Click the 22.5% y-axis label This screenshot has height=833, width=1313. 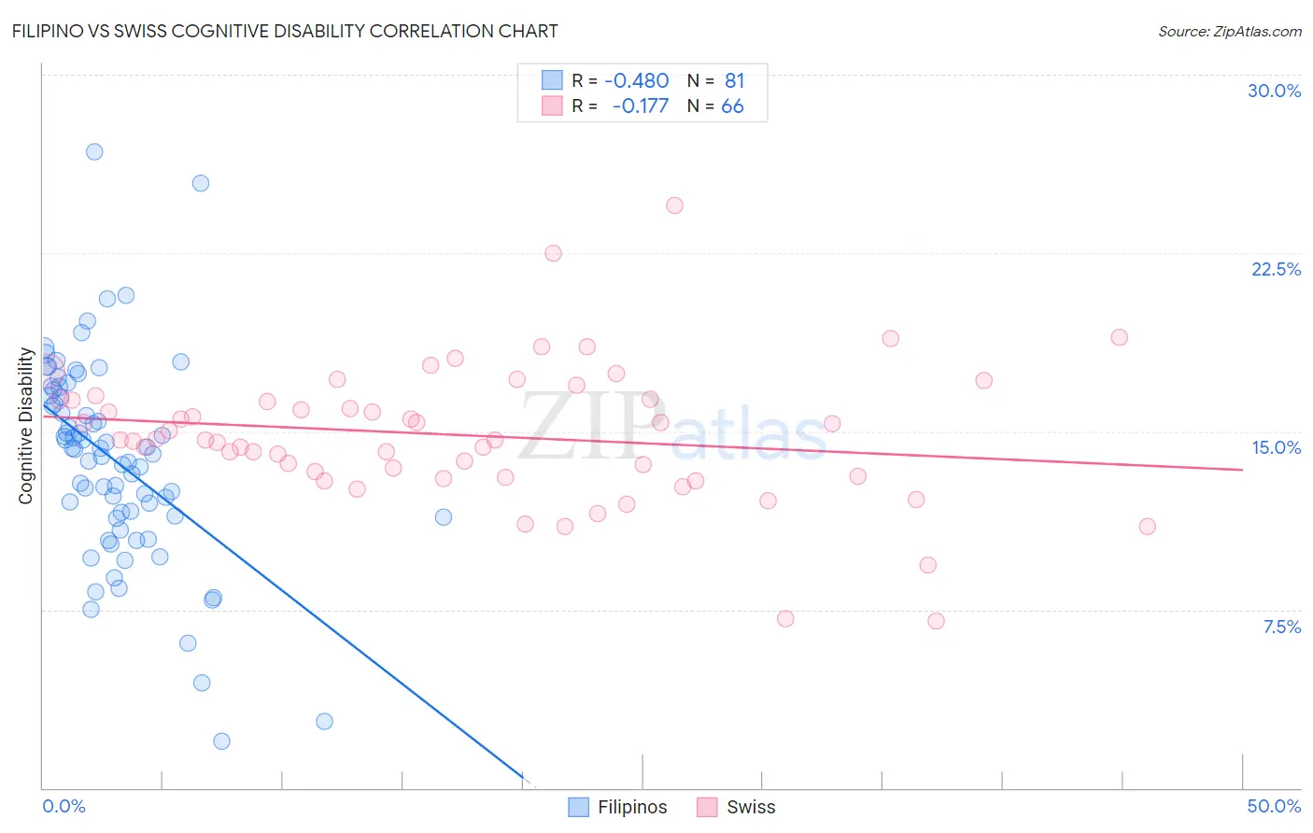(1276, 269)
